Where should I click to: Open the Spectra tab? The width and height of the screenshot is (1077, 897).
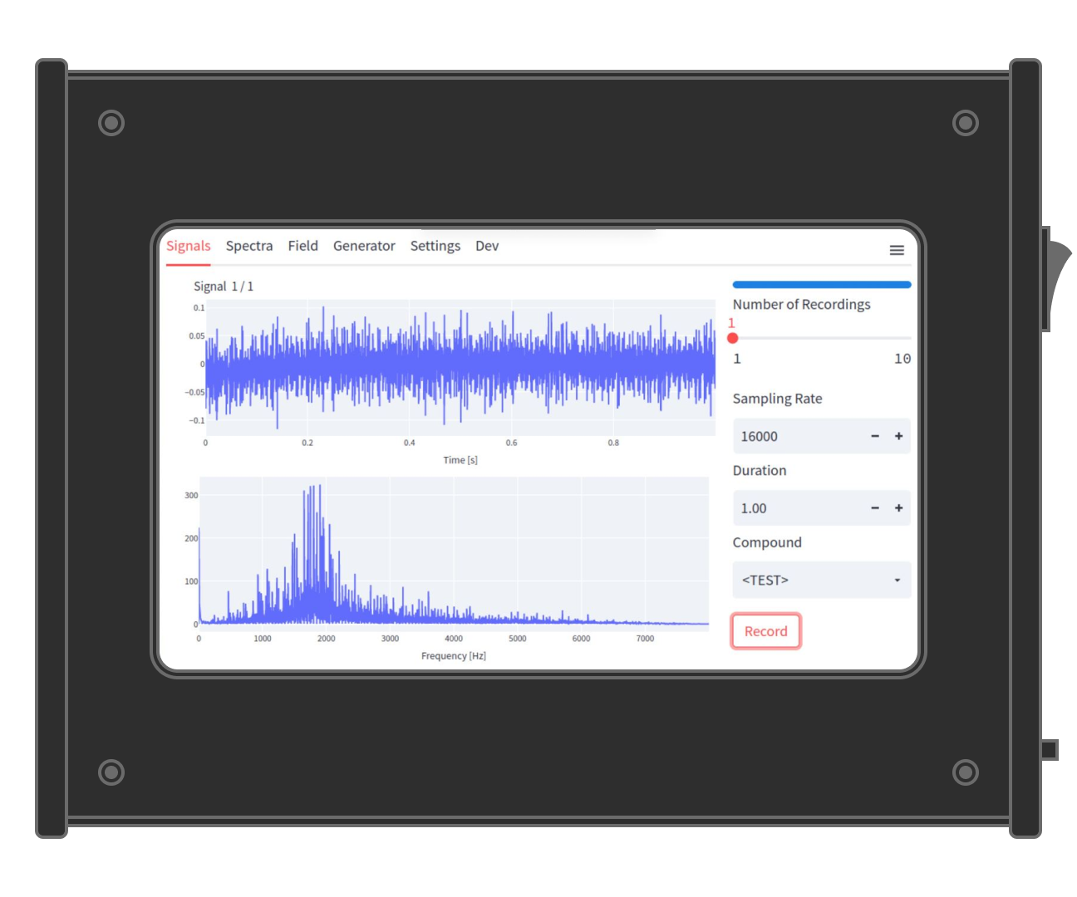[249, 246]
